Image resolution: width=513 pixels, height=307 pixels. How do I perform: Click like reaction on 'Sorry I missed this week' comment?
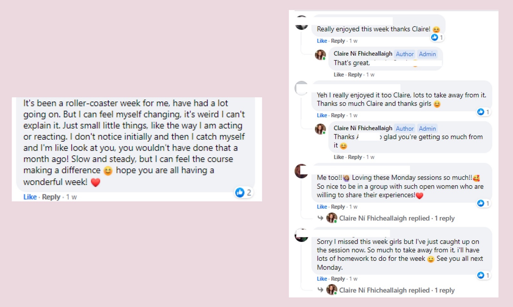[x=481, y=275]
